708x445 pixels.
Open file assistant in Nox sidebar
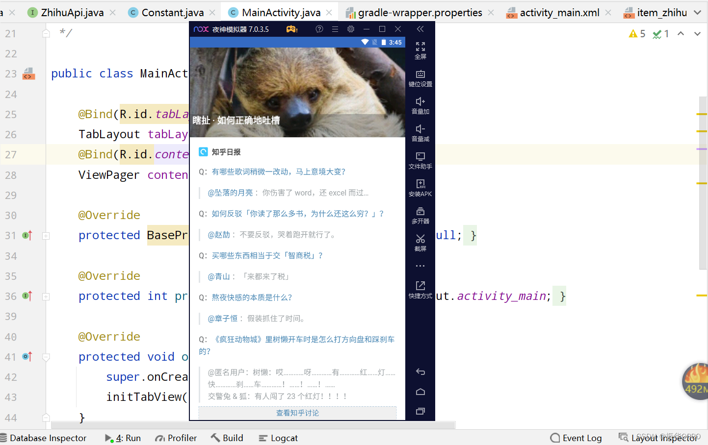coord(420,160)
